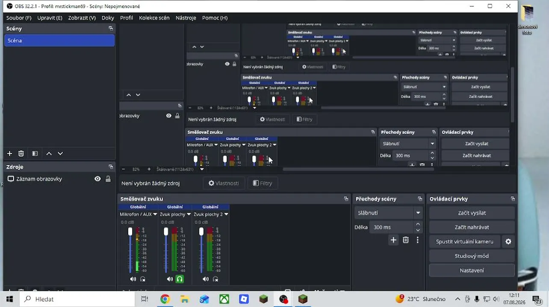Toggle lock on Záznam obrazovky source
The image size is (549, 307).
click(x=108, y=179)
